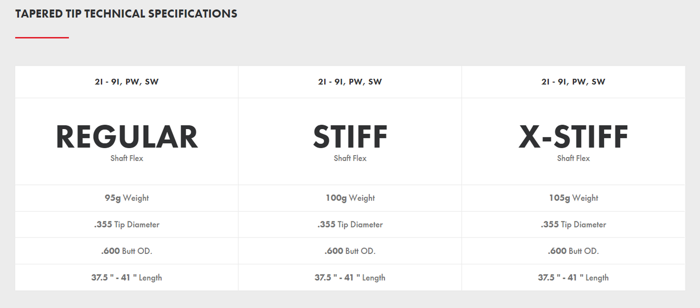Image resolution: width=700 pixels, height=308 pixels.
Task: Click the red underline below the heading
Action: [x=42, y=37]
